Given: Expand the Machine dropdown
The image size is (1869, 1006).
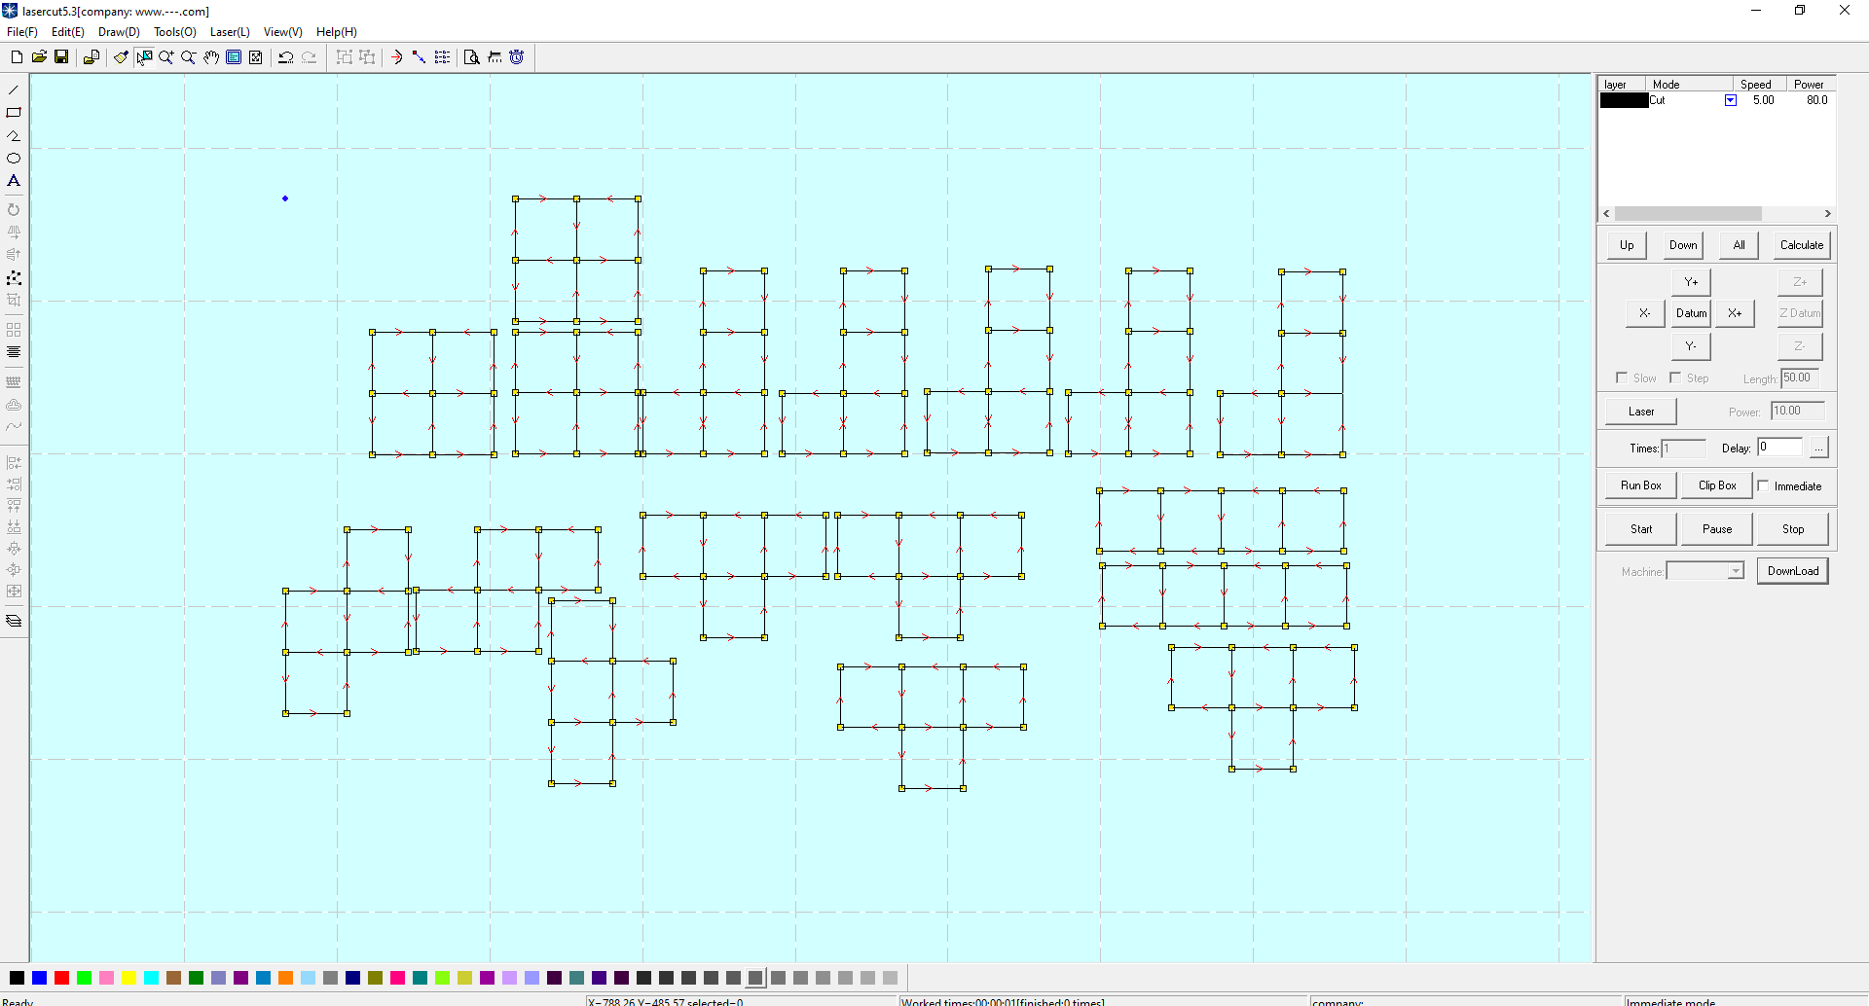Looking at the screenshot, I should coord(1736,571).
